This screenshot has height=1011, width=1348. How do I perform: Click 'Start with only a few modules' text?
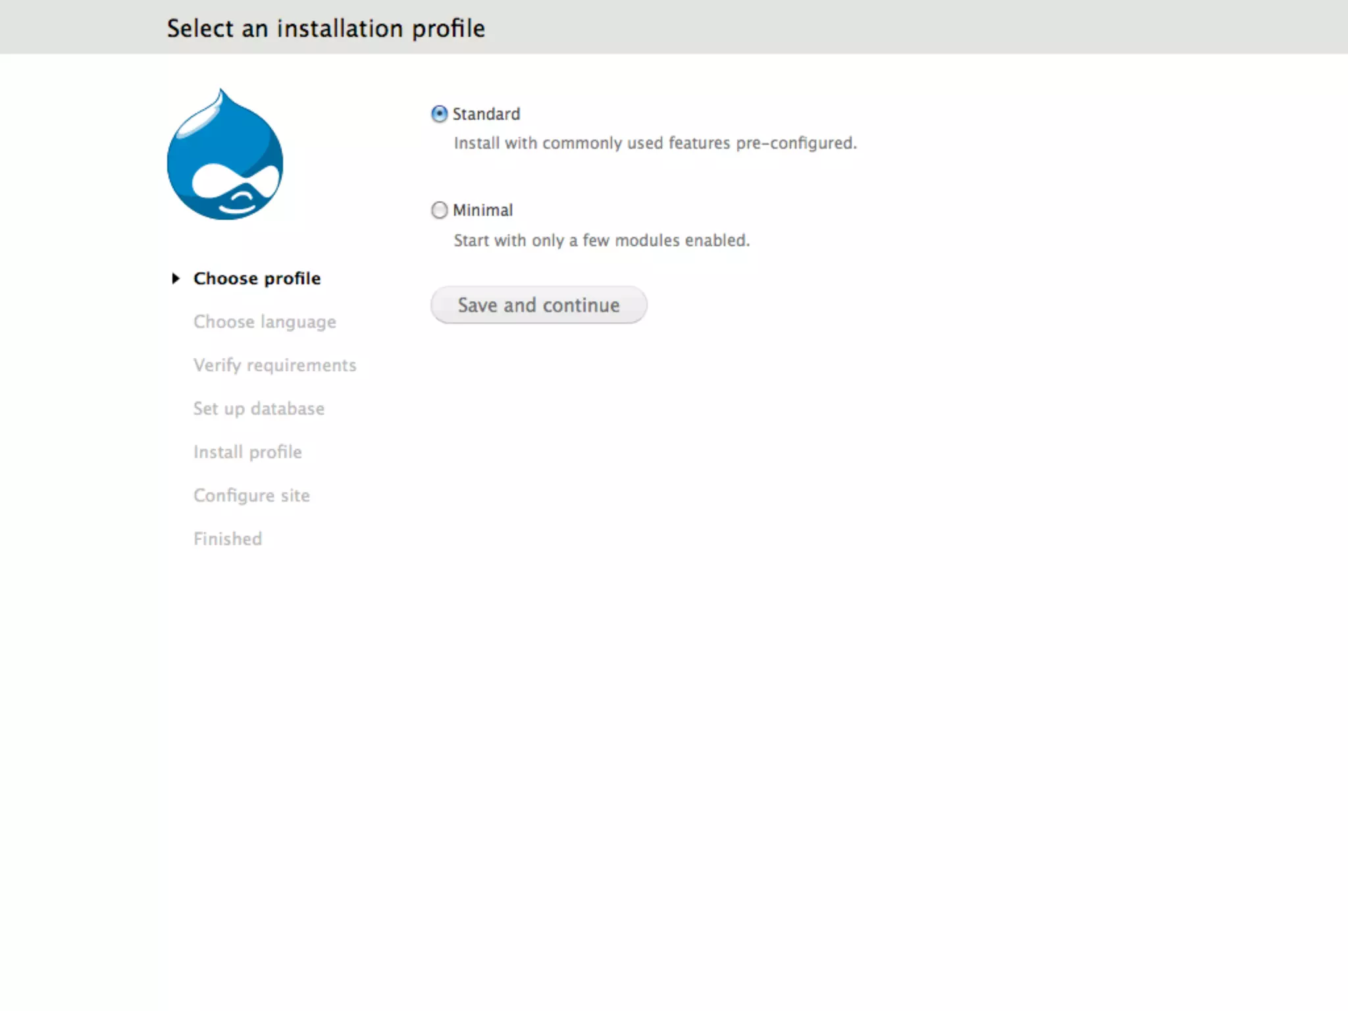point(601,240)
